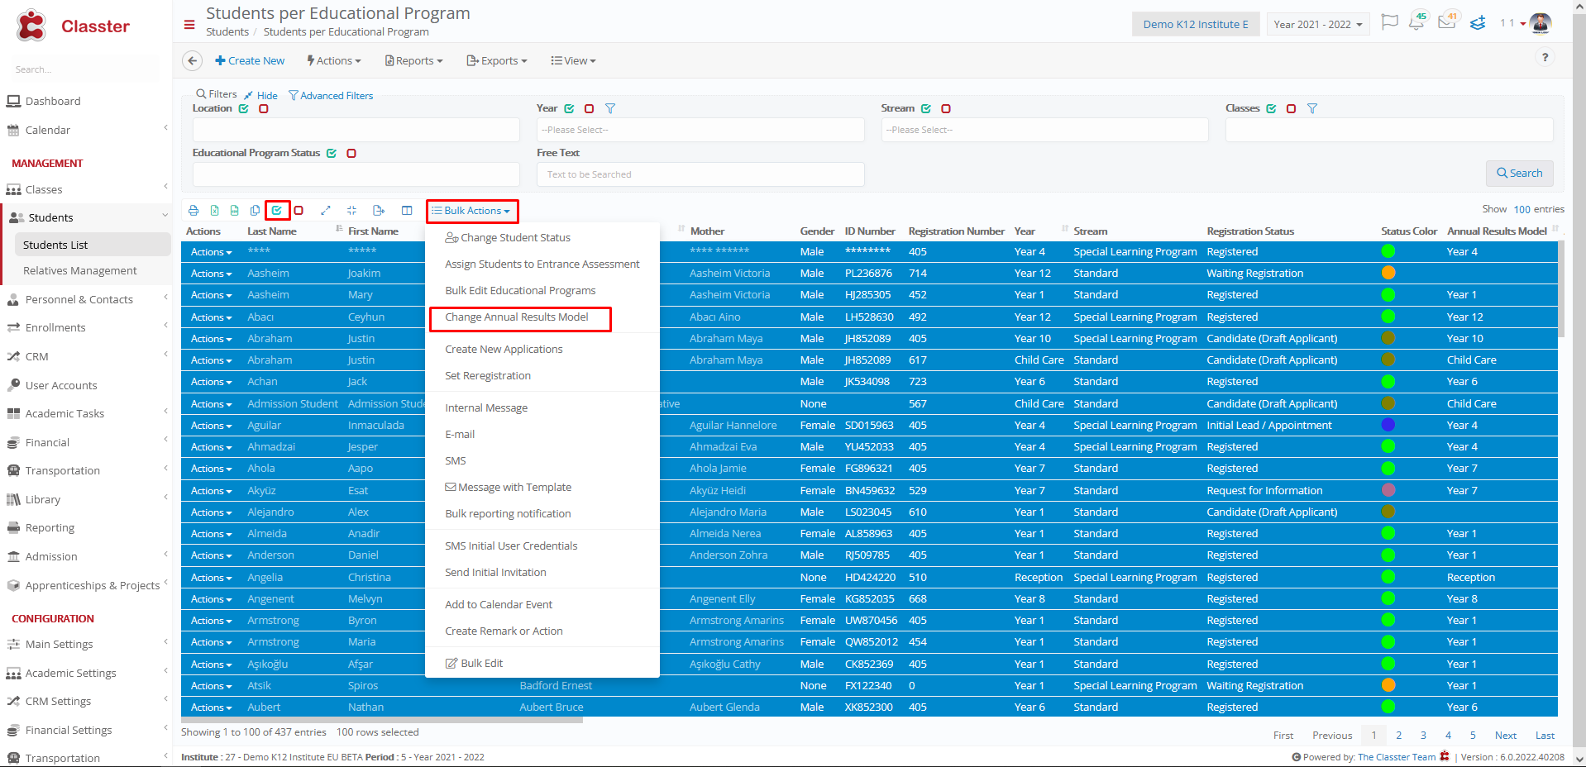Screen dimensions: 1586x767
Task: Select all rows with the toolbar check icon
Action: point(277,211)
